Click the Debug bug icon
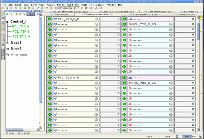The width and height of the screenshot is (204, 139). pyautogui.click(x=86, y=8)
